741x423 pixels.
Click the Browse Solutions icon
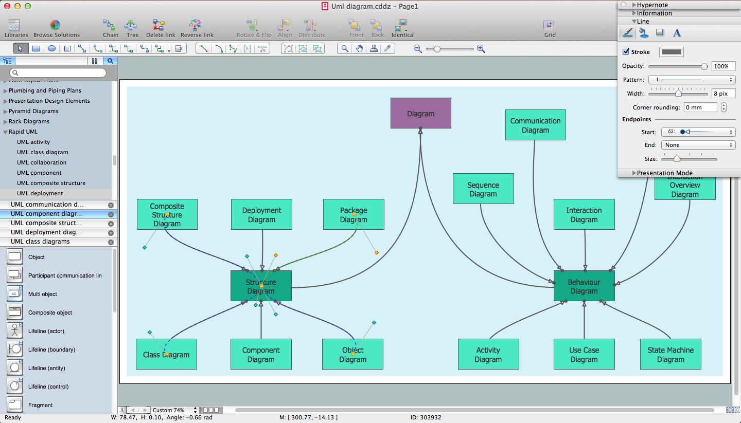point(56,25)
